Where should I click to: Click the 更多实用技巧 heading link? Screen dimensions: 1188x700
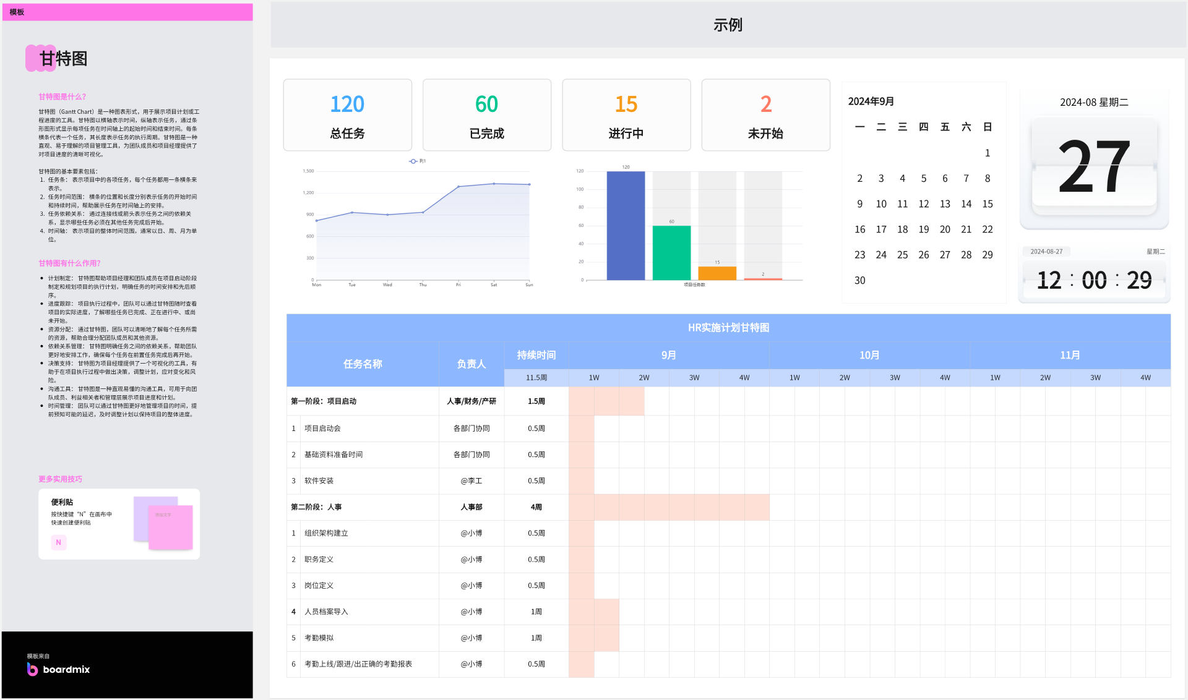coord(60,479)
